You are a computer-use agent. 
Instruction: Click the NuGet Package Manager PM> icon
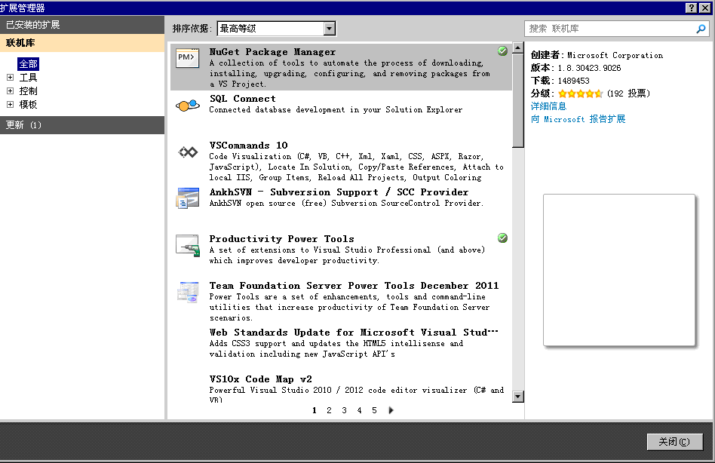(187, 58)
